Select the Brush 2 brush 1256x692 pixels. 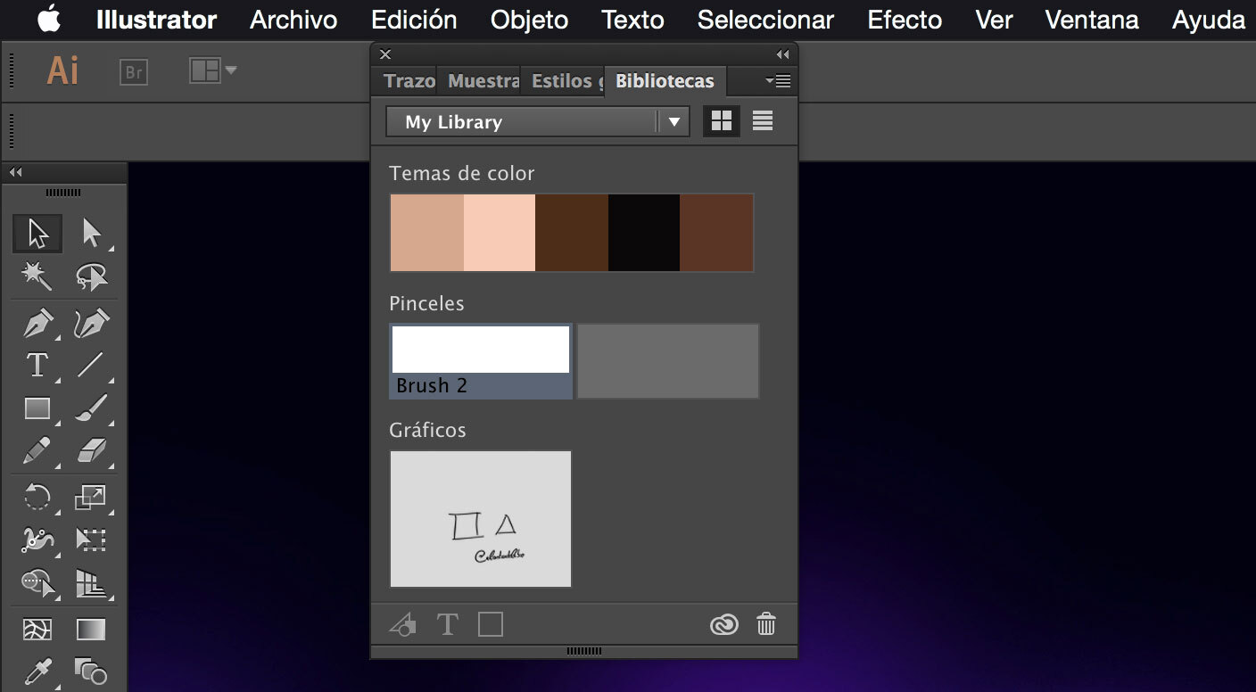(481, 361)
